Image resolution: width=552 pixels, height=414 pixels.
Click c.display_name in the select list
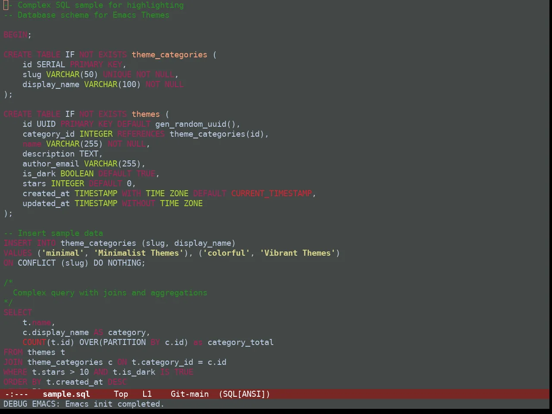click(56, 332)
